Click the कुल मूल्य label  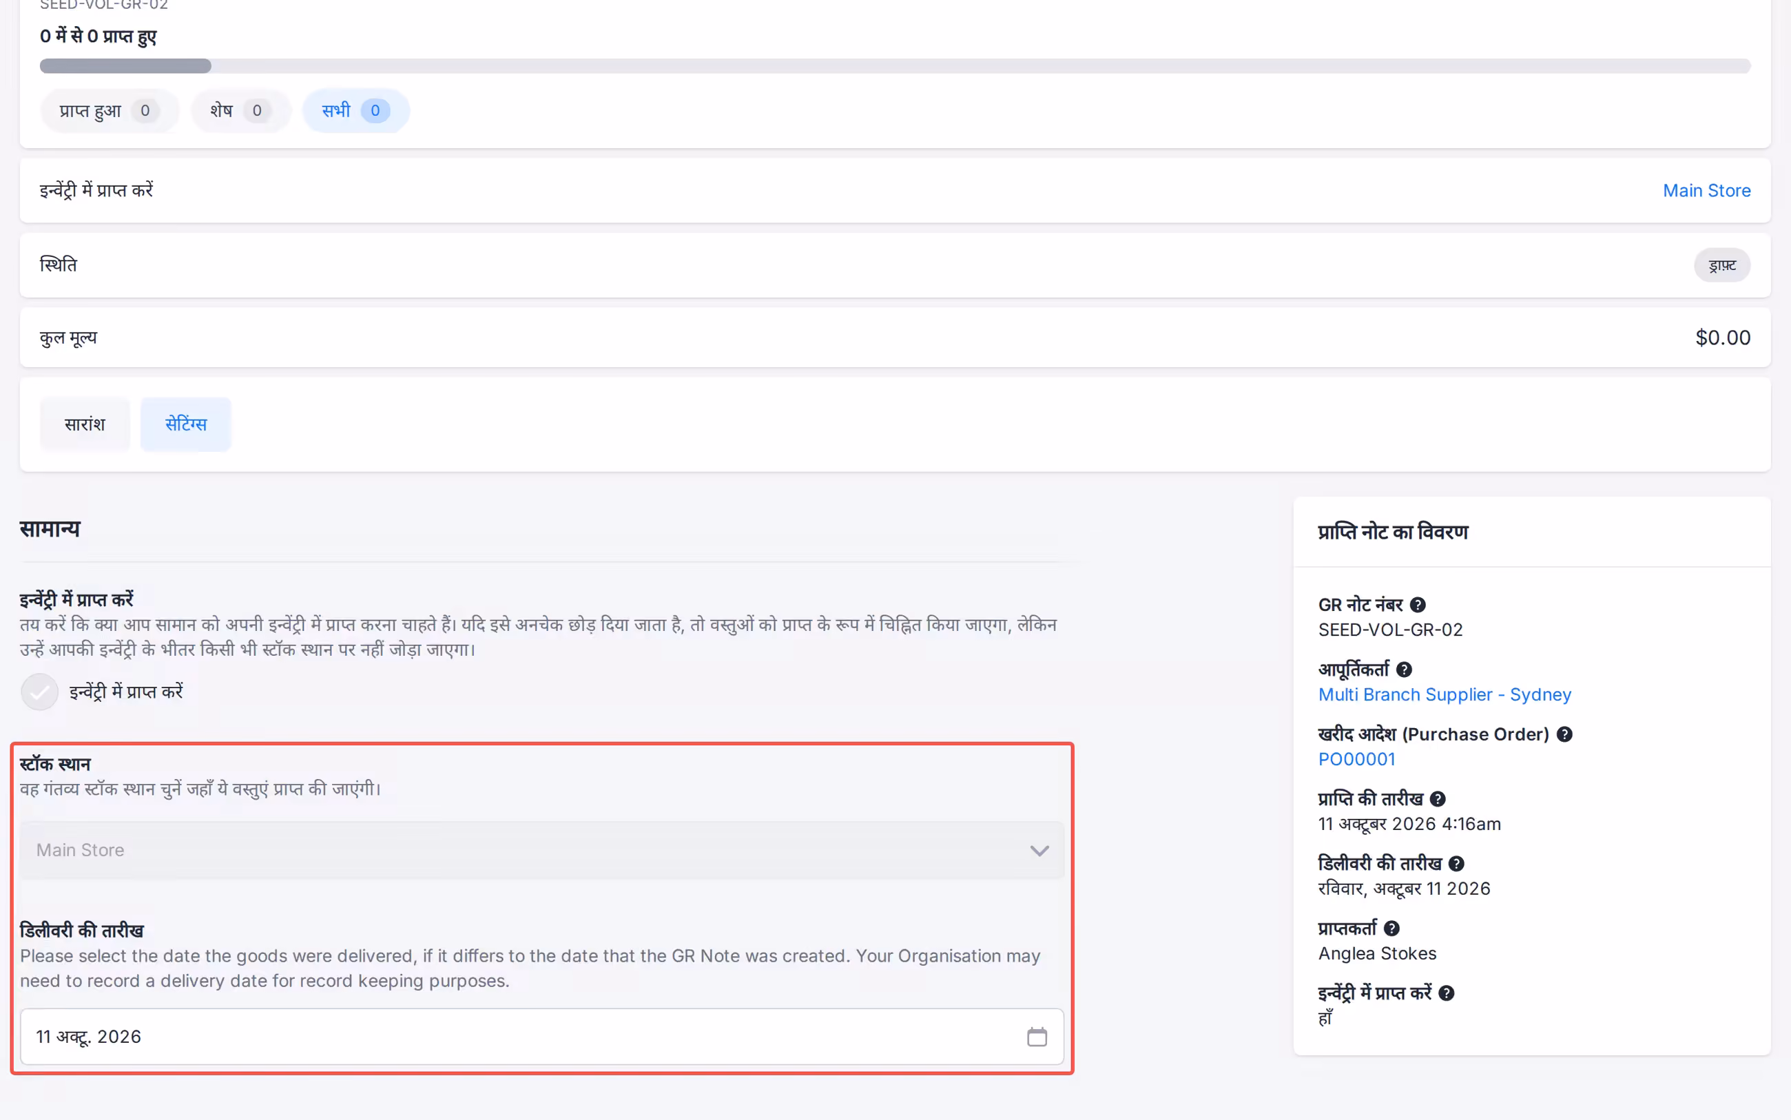[x=68, y=338]
